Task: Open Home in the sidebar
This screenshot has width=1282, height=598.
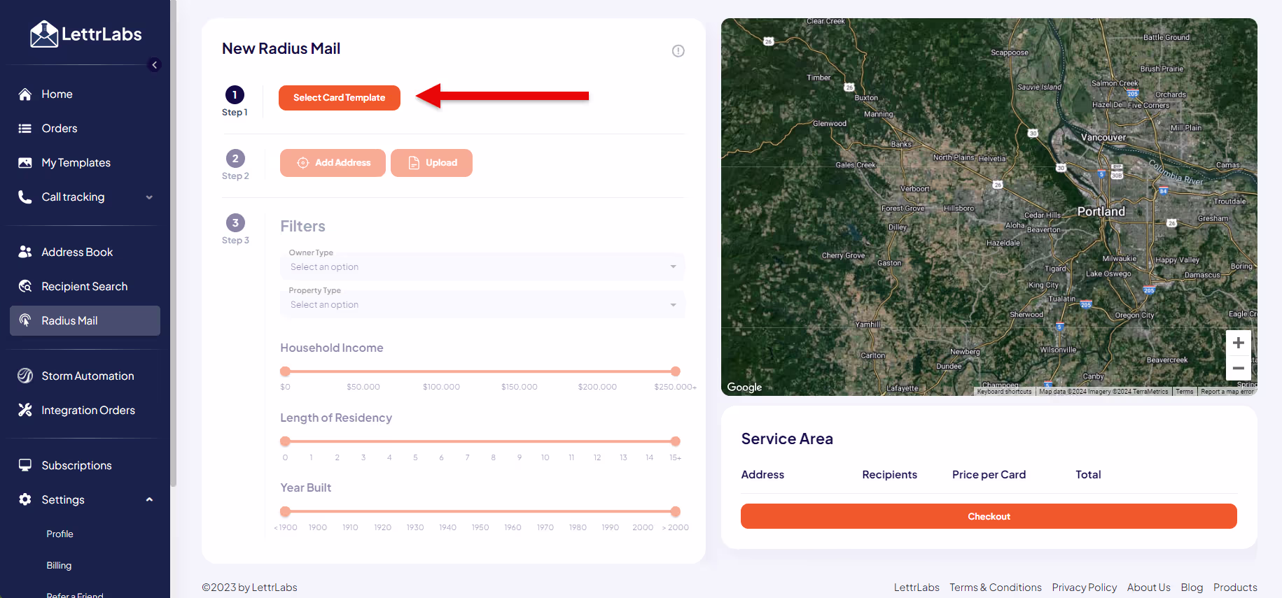Action: tap(85, 94)
